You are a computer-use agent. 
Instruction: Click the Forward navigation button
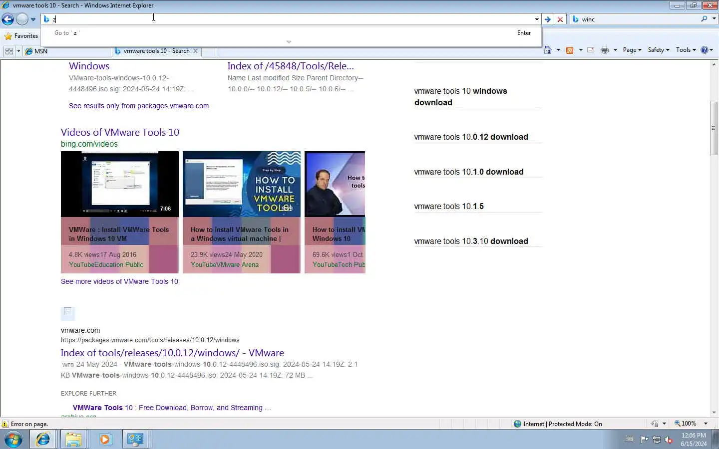(x=22, y=19)
